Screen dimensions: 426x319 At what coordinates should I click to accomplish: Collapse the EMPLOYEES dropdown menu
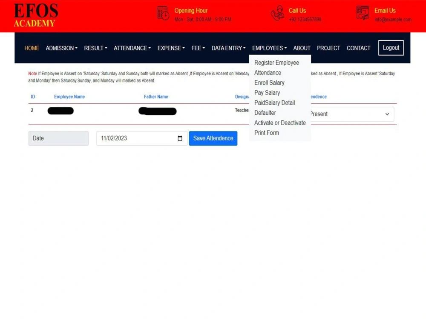coord(270,48)
